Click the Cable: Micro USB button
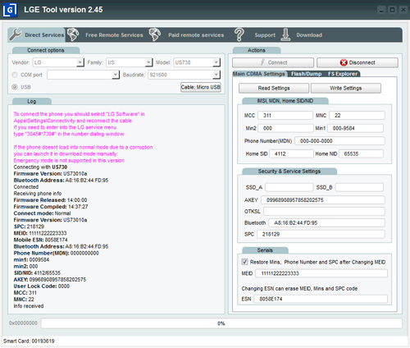The height and width of the screenshot is (348, 410). (x=201, y=87)
